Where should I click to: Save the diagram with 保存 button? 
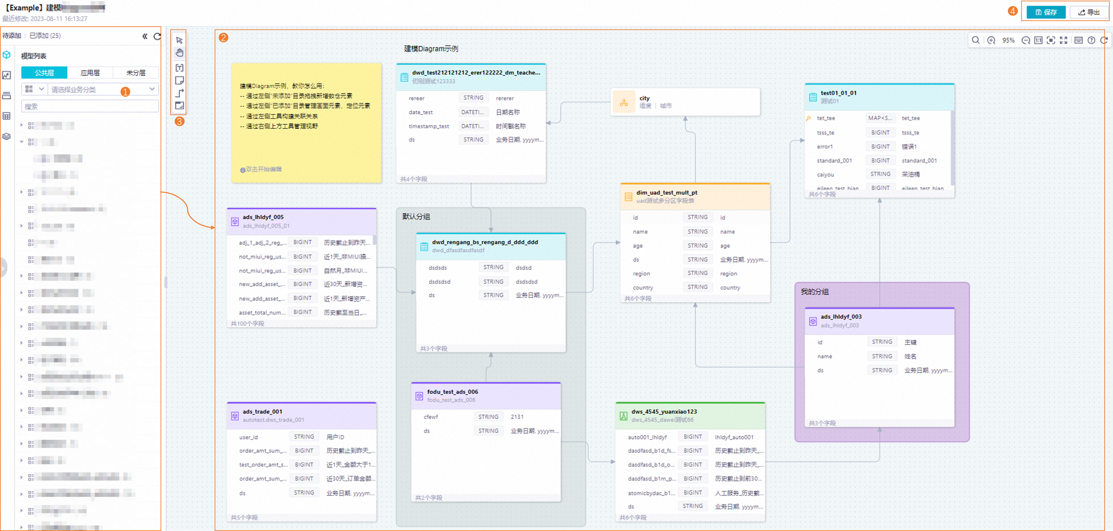coord(1046,12)
